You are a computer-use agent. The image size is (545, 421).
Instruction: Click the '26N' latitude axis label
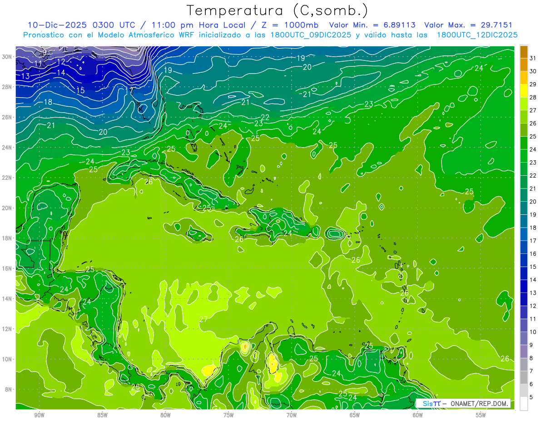[7, 117]
